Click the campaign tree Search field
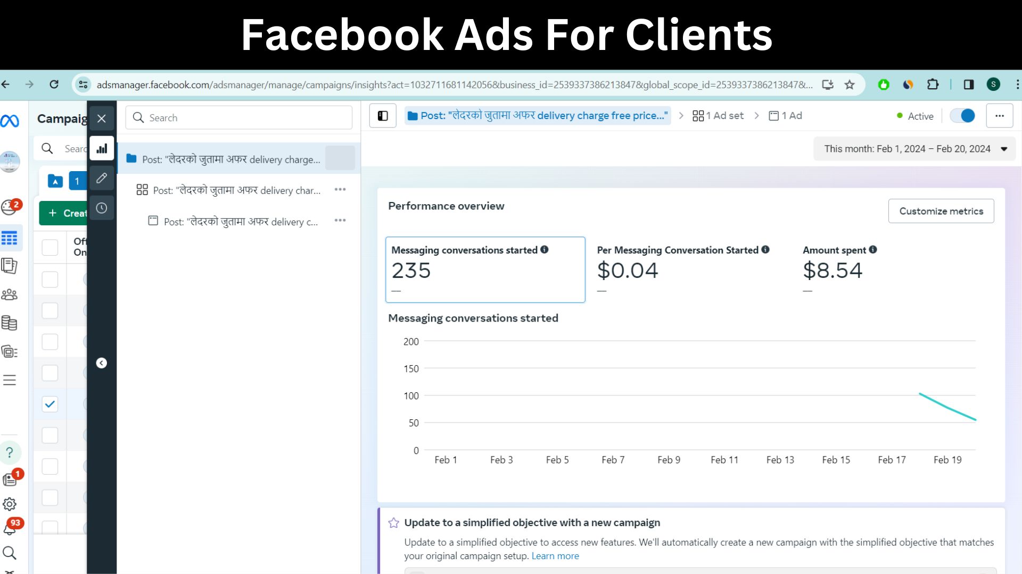Screen dimensions: 1022x574 pyautogui.click(x=240, y=118)
